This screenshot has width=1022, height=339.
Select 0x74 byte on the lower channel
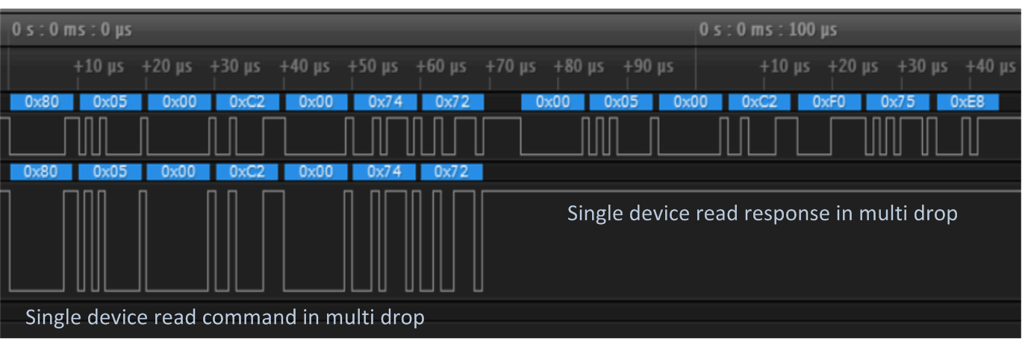tap(384, 172)
